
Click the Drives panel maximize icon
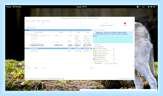pyautogui.click(x=91, y=30)
